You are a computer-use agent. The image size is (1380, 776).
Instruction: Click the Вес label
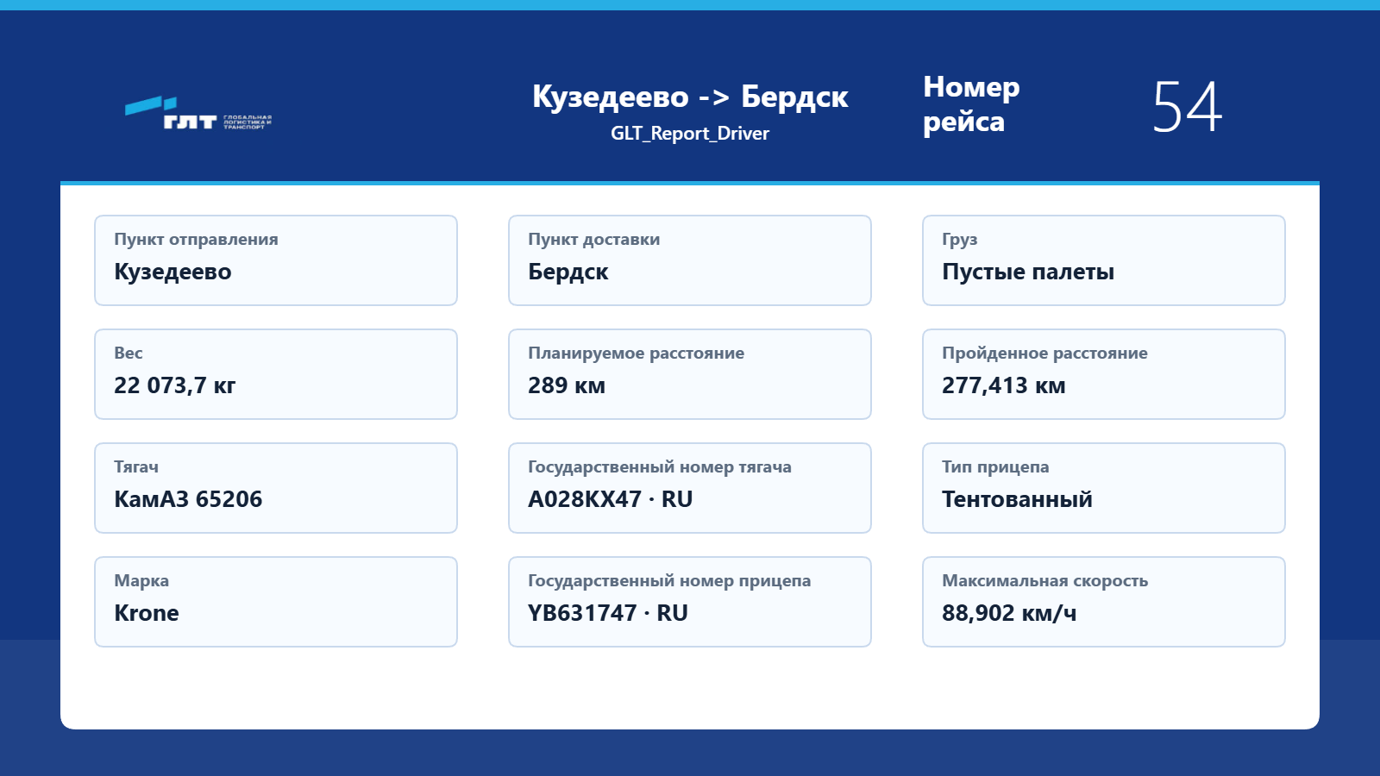point(128,353)
